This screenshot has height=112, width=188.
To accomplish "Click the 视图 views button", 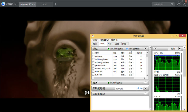I will [173, 49].
